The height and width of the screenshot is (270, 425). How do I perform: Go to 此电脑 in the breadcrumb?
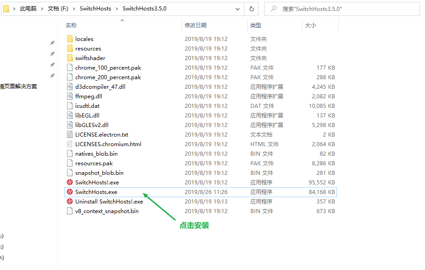pos(28,9)
